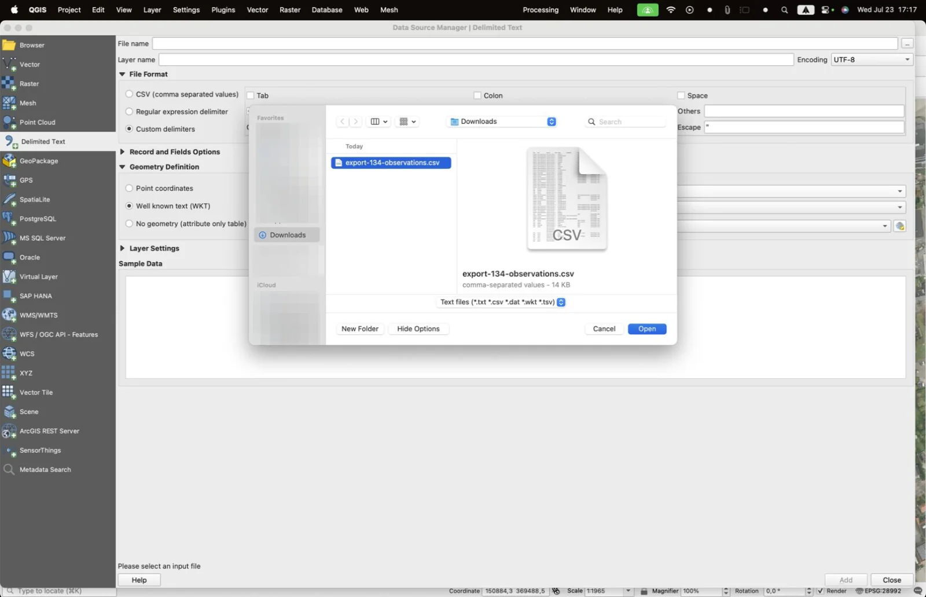Open the Encoding UTF-8 dropdown
Image resolution: width=926 pixels, height=597 pixels.
click(872, 60)
